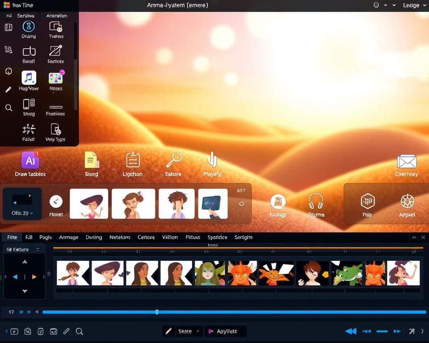Click the magnifier search icon in the sidebar
Screen dimensions: 429x343
pyautogui.click(x=8, y=108)
